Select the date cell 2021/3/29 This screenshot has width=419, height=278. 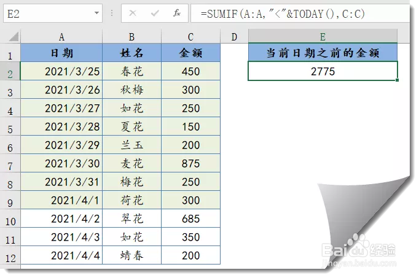tap(61, 145)
